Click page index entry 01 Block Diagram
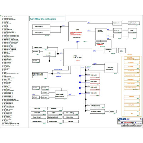143x143 pixels. (7, 17)
